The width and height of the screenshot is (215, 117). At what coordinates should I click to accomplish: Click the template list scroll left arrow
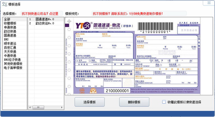[x=30, y=107]
